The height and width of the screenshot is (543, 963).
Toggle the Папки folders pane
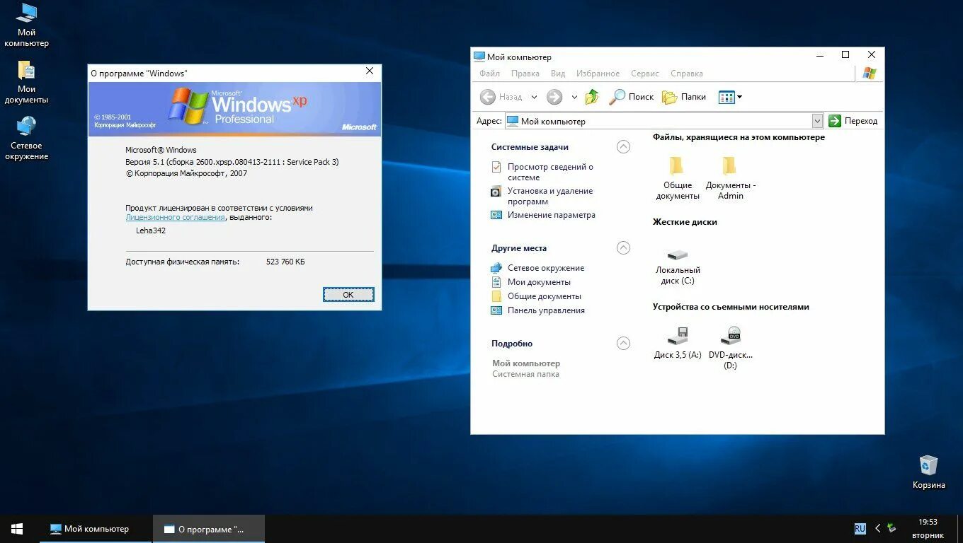[x=683, y=97]
